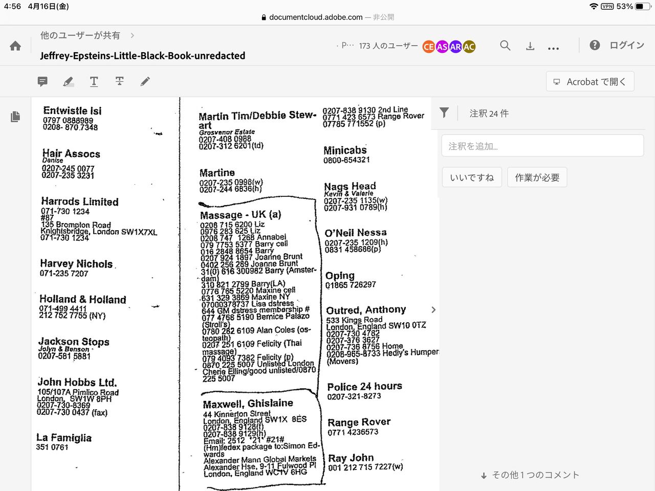Select the underline text tool

pyautogui.click(x=94, y=81)
